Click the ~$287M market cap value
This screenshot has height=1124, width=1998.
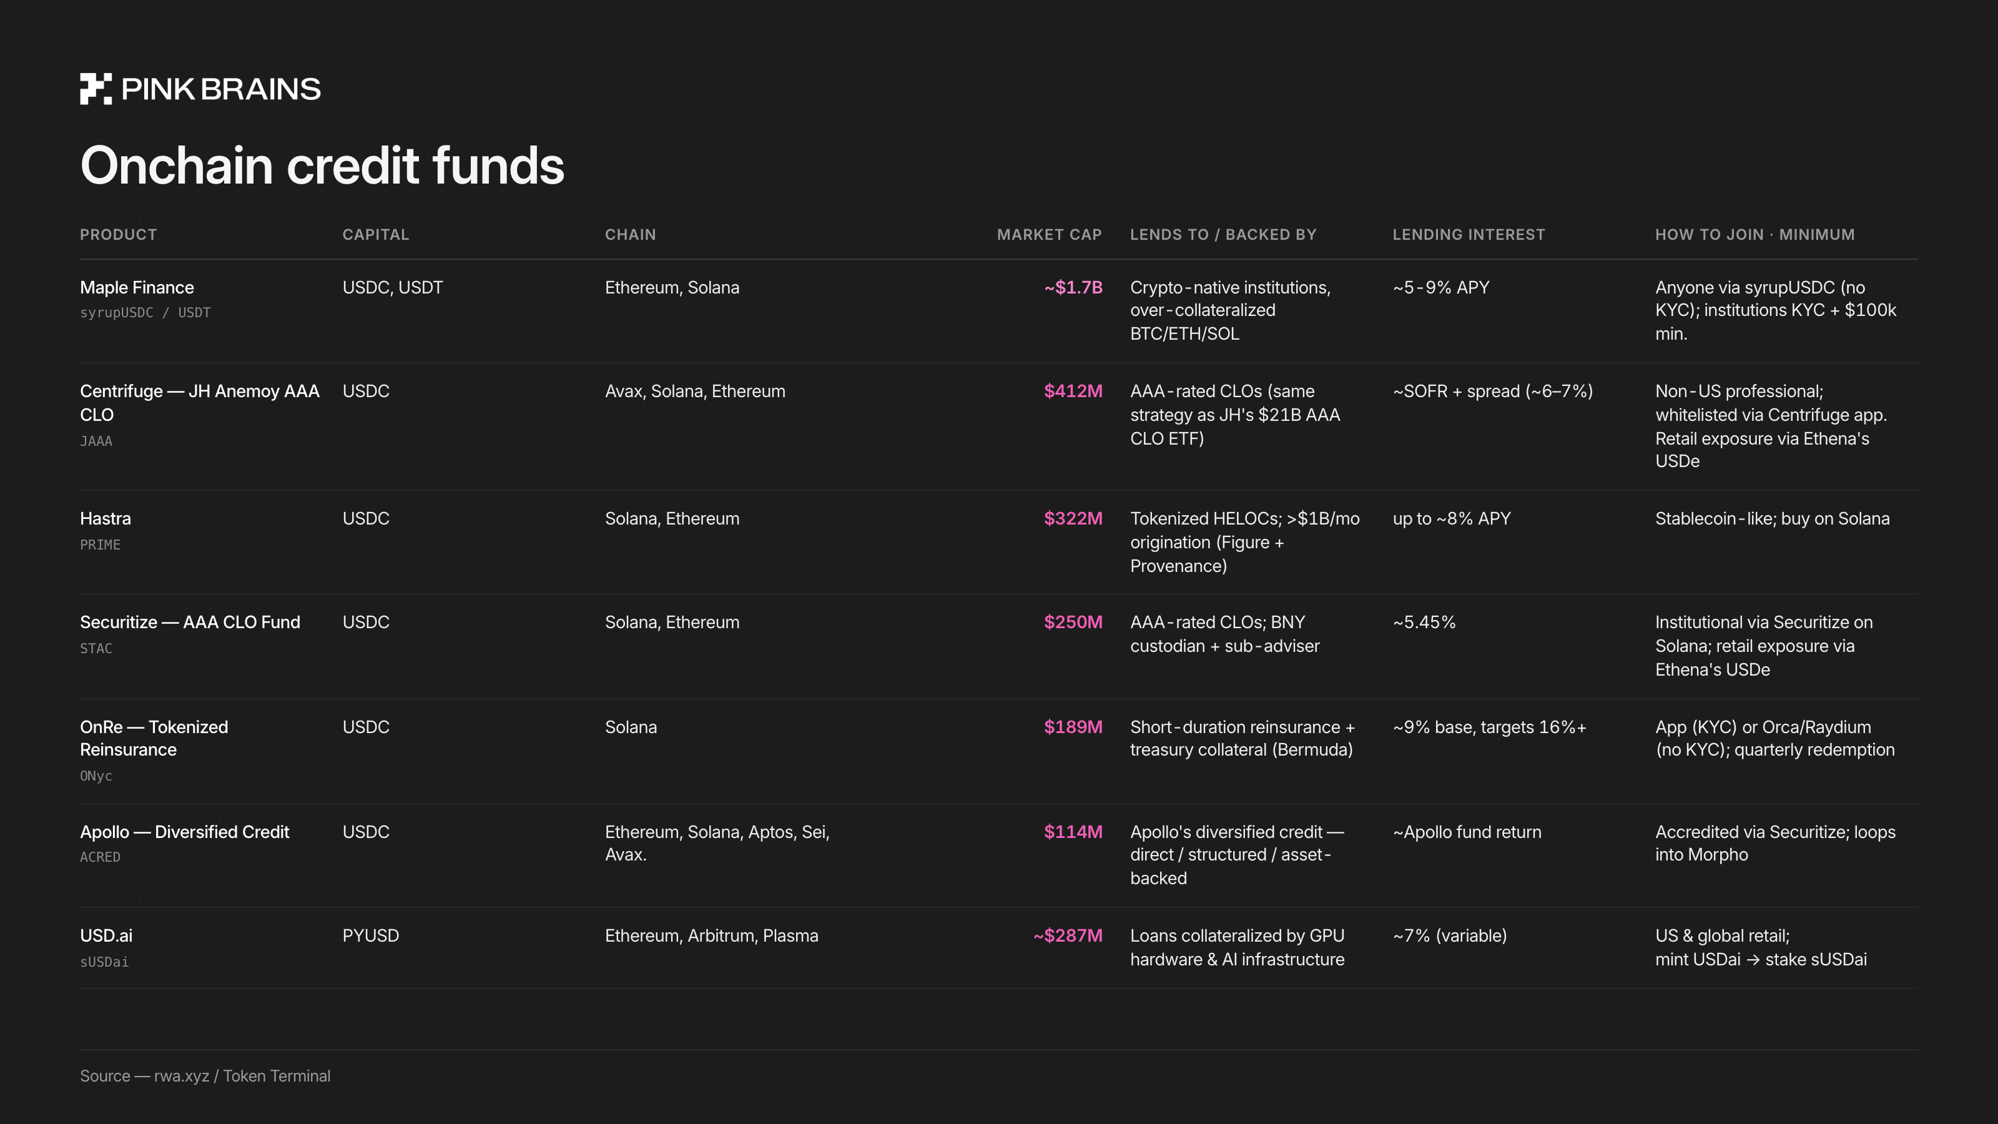coord(1067,935)
